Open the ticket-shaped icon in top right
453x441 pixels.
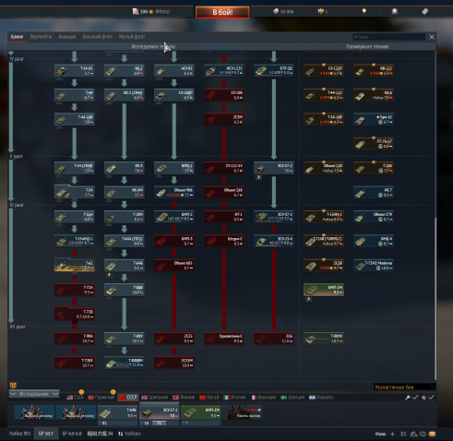pos(424,11)
